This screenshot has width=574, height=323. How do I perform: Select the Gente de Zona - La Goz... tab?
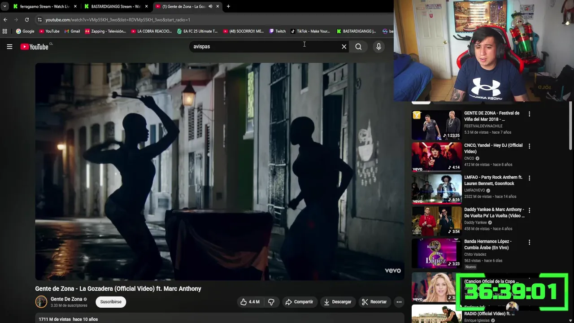point(187,6)
